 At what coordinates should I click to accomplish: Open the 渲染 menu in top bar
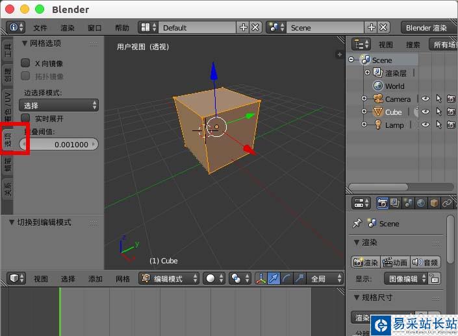(68, 28)
